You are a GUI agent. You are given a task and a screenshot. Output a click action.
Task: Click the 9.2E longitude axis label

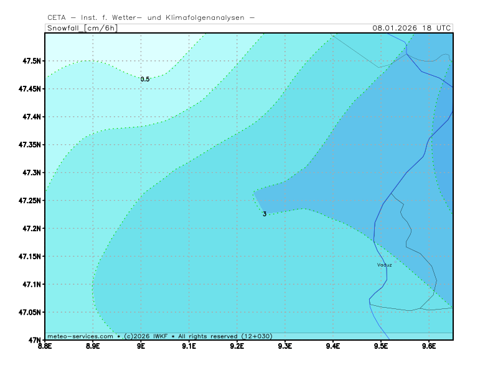(x=237, y=346)
